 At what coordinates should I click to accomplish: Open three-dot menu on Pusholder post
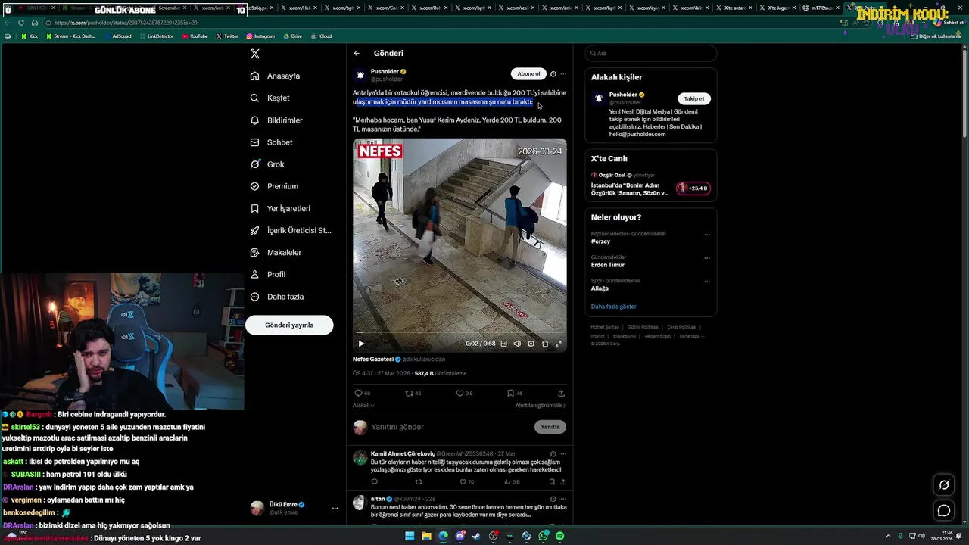click(x=563, y=74)
